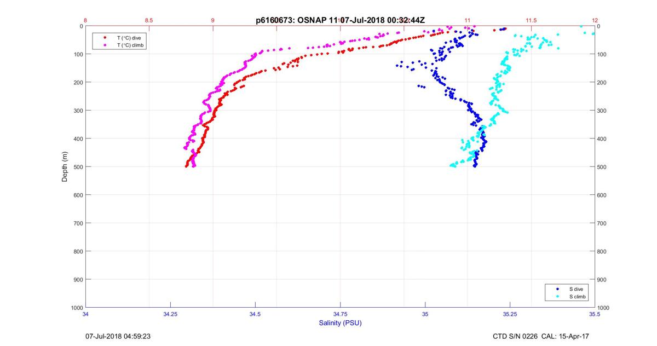
Task: Click the red marker beside 'T (°C) dive'
Action: [105, 37]
